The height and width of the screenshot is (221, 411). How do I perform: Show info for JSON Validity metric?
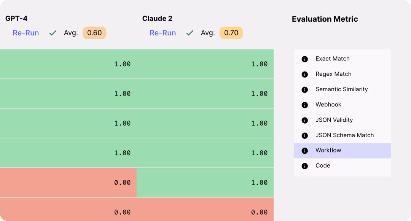coord(304,120)
